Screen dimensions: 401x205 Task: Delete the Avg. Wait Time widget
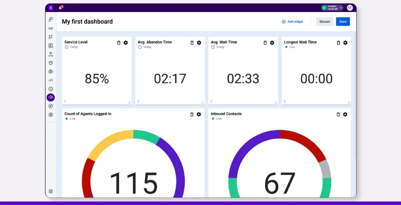pos(265,42)
